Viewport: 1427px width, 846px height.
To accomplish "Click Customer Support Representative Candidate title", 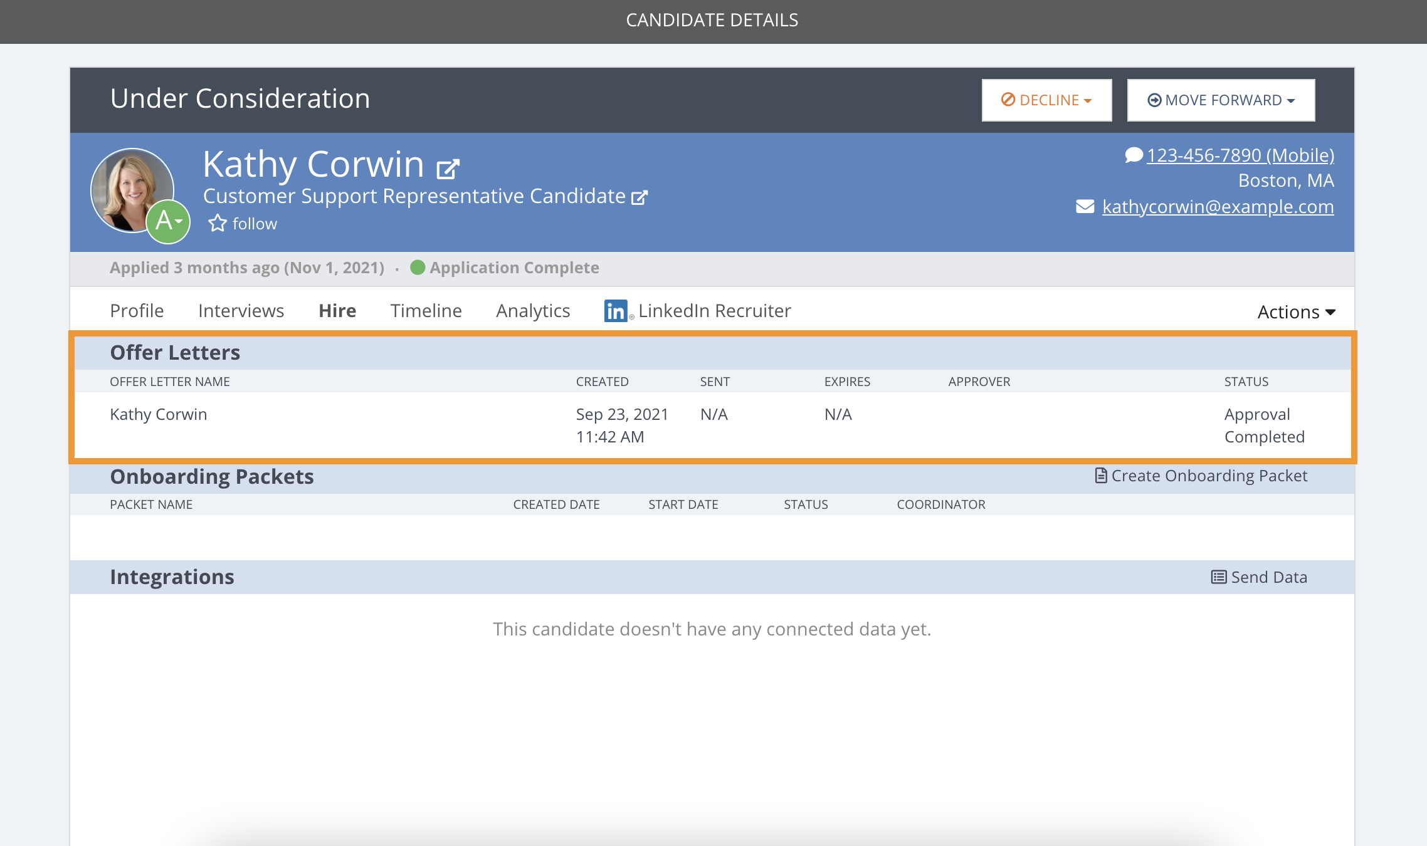I will 414,196.
